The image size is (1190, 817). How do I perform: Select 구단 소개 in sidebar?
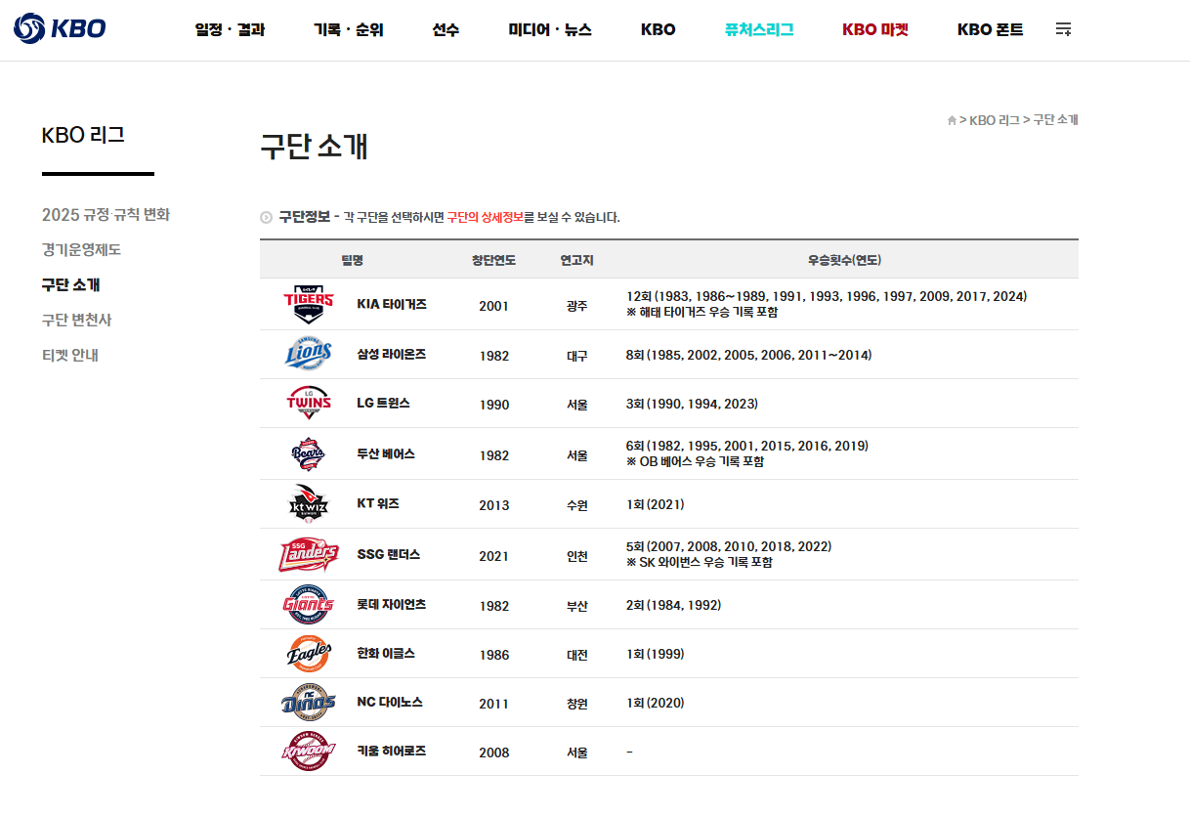click(x=71, y=284)
